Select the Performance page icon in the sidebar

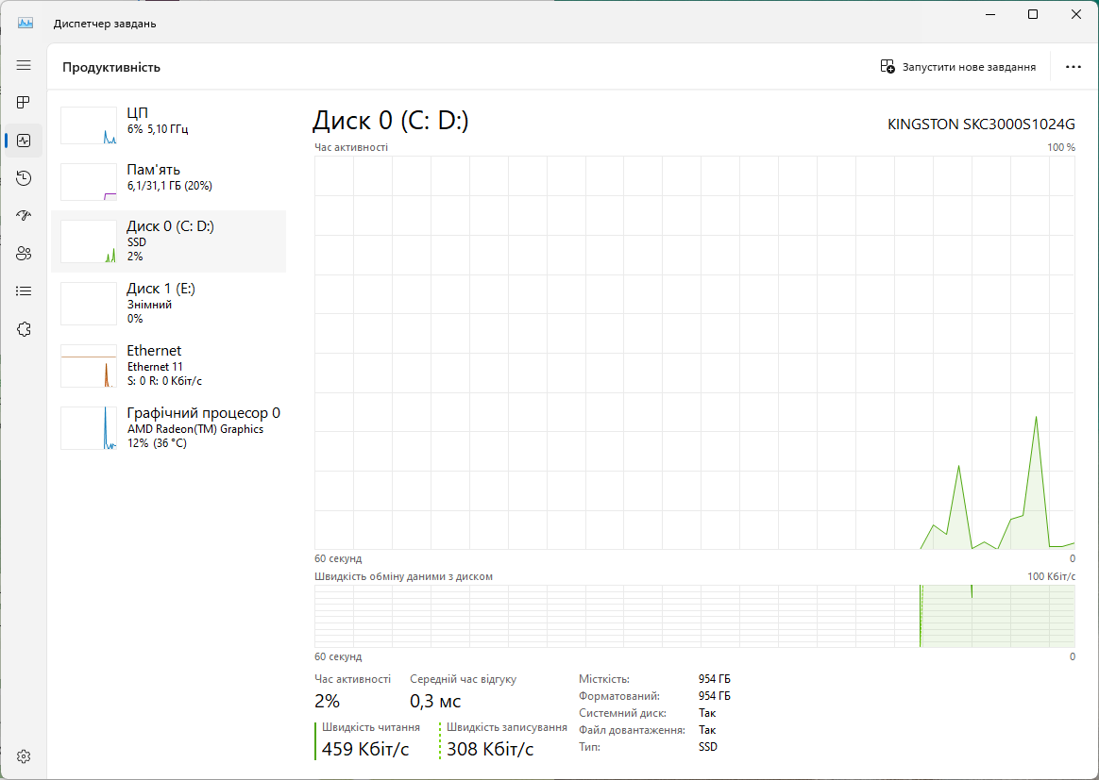coord(24,141)
